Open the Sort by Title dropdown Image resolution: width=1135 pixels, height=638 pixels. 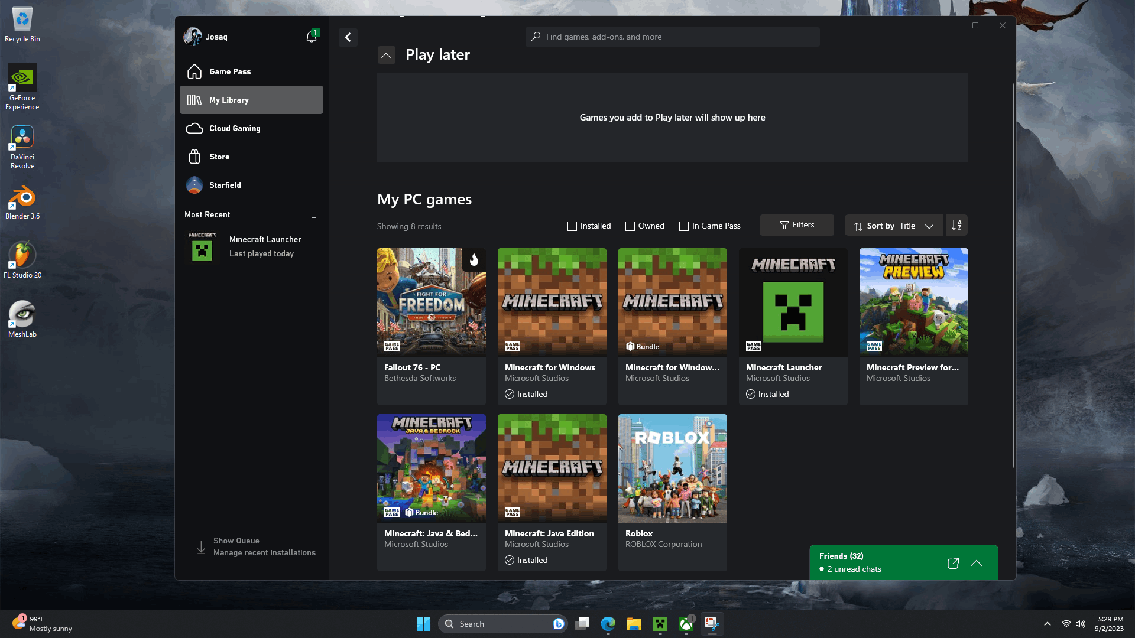pyautogui.click(x=893, y=226)
